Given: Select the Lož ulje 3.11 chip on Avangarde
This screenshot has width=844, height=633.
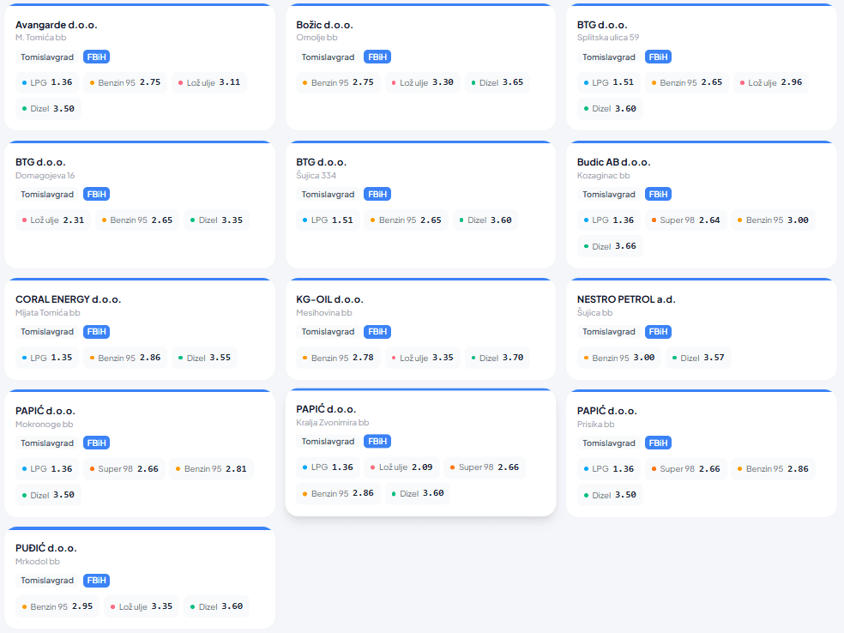Looking at the screenshot, I should (208, 83).
